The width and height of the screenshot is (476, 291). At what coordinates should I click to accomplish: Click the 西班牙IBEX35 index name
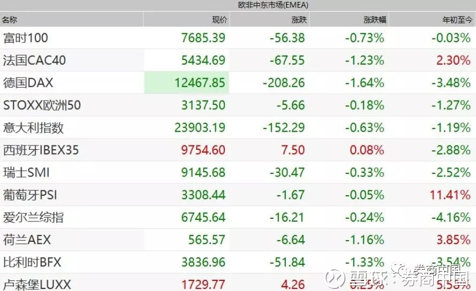pyautogui.click(x=41, y=150)
